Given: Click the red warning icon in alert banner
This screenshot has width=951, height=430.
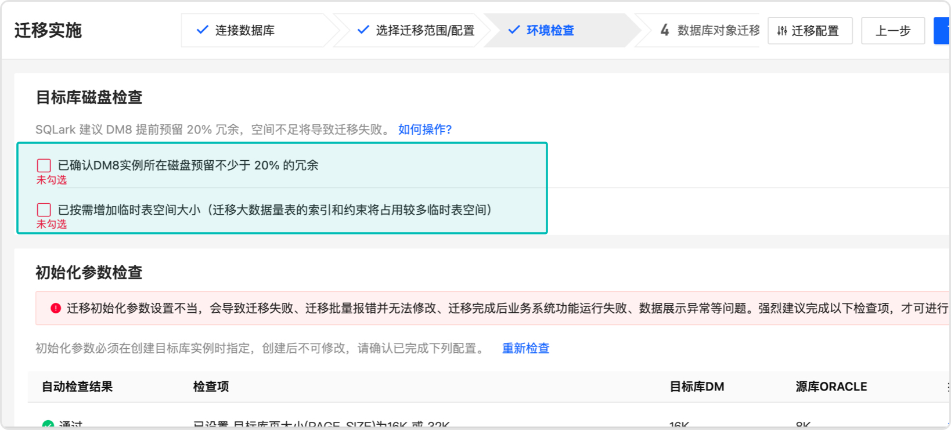Looking at the screenshot, I should (x=56, y=308).
